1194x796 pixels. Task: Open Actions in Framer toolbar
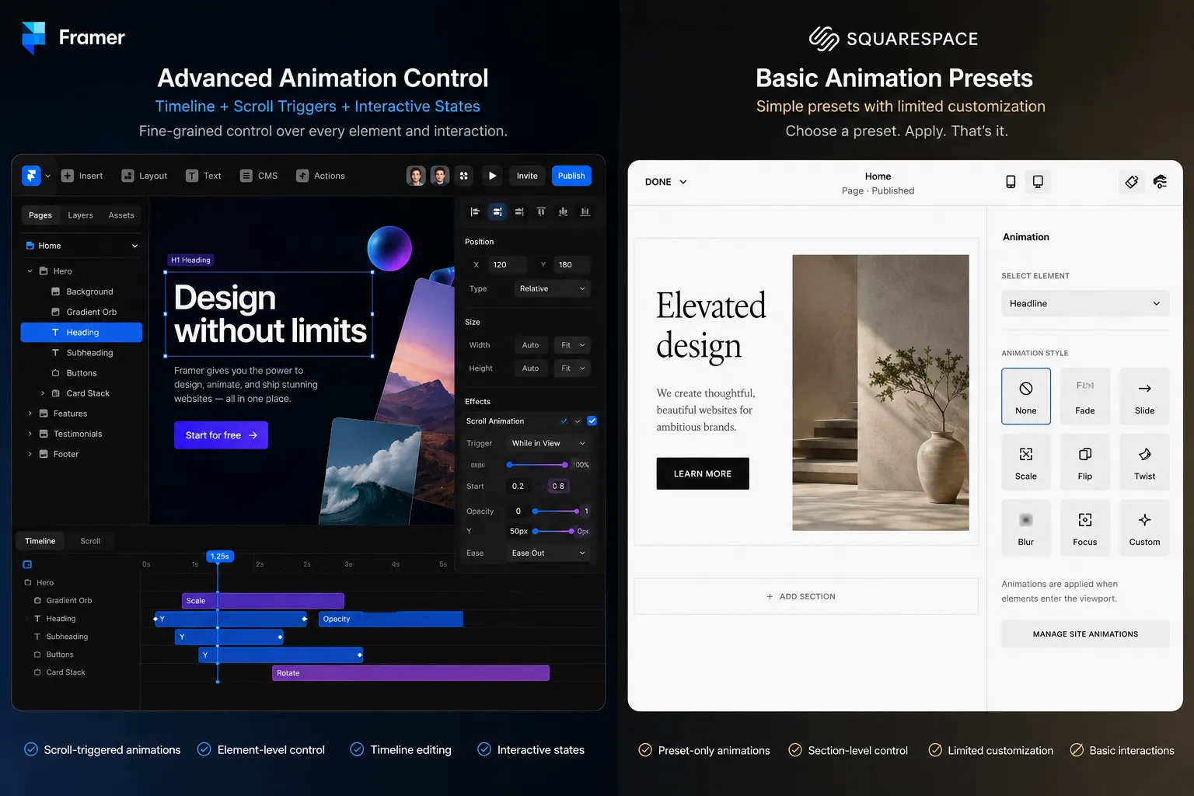(320, 176)
